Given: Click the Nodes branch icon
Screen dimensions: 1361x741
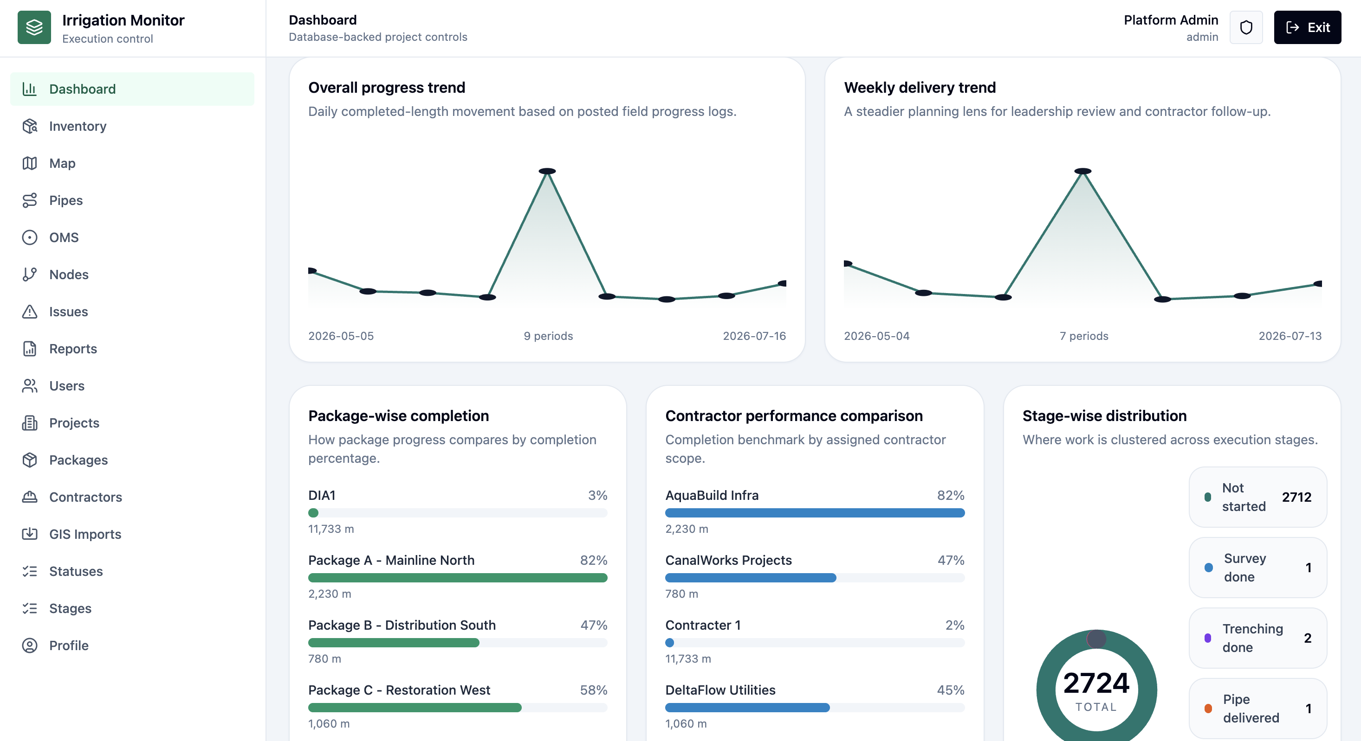Looking at the screenshot, I should (x=30, y=275).
